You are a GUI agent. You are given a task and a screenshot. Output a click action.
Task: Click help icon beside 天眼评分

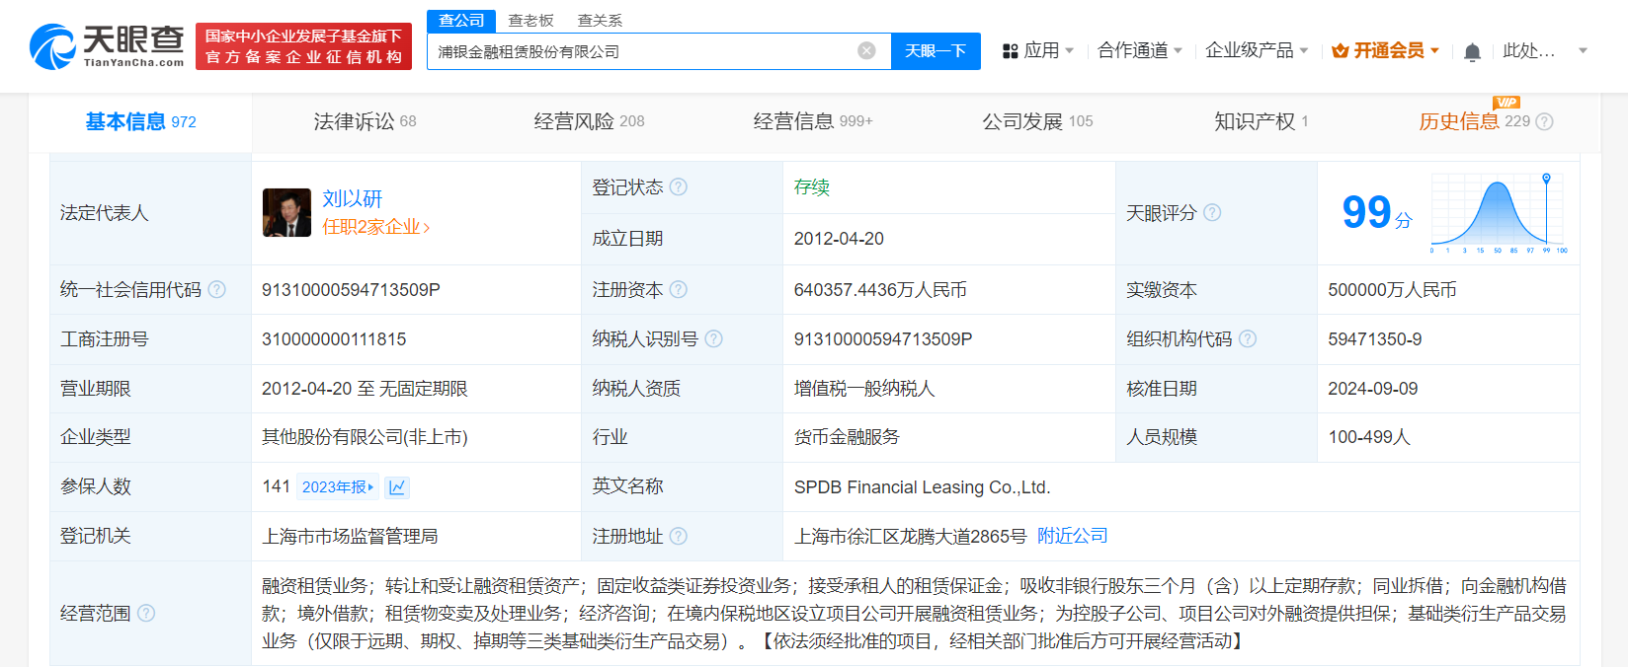point(1212,213)
